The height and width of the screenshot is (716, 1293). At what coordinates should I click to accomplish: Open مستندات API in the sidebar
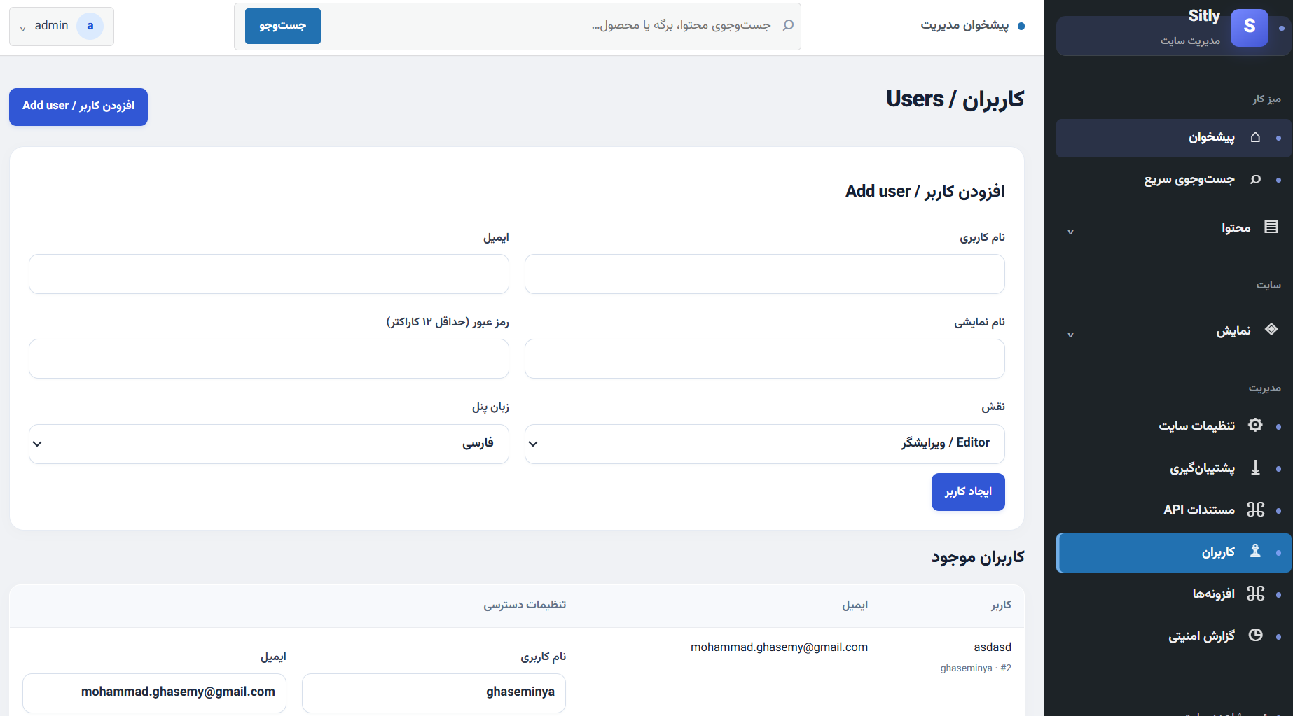(1173, 510)
